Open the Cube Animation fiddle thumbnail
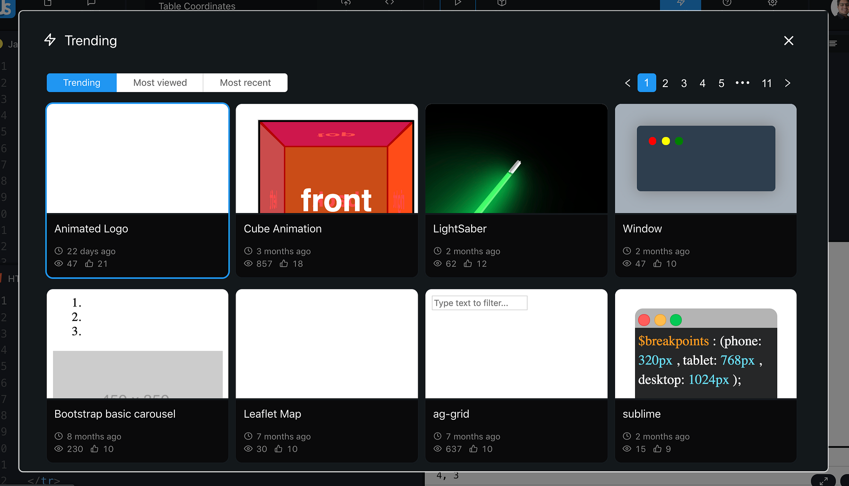849x486 pixels. (x=326, y=158)
